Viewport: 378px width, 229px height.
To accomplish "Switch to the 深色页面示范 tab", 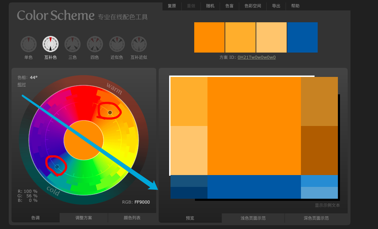I will click(317, 218).
